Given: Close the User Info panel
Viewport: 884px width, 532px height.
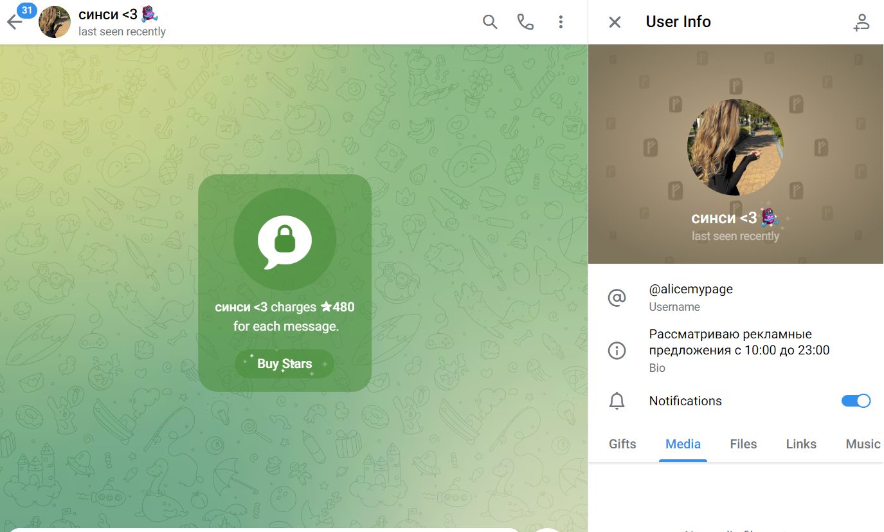Looking at the screenshot, I should point(615,22).
